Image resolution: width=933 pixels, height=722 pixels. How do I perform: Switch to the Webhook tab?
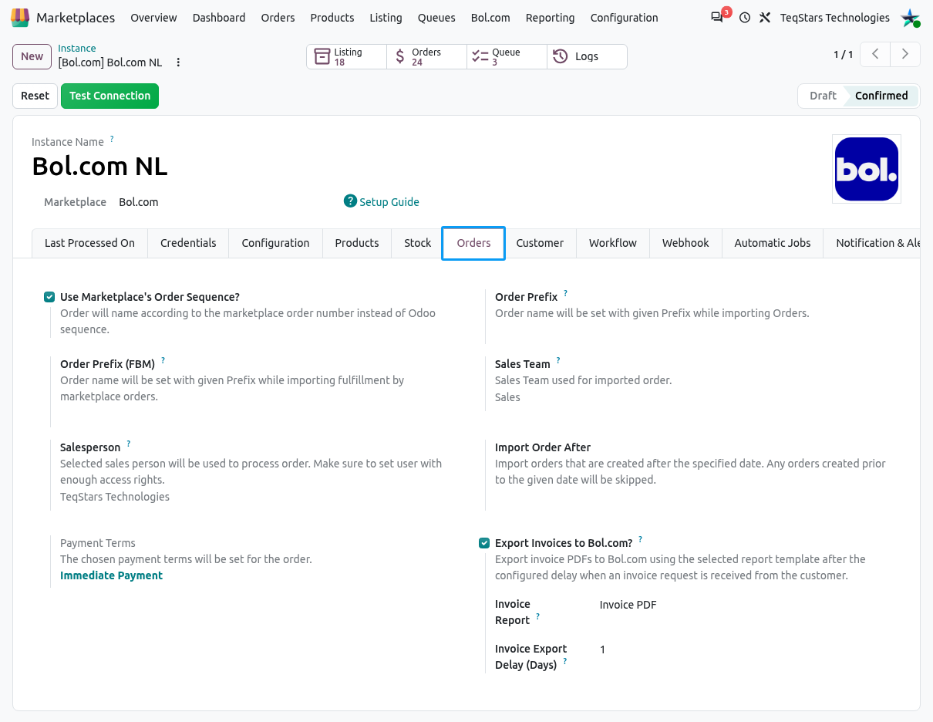tap(685, 243)
